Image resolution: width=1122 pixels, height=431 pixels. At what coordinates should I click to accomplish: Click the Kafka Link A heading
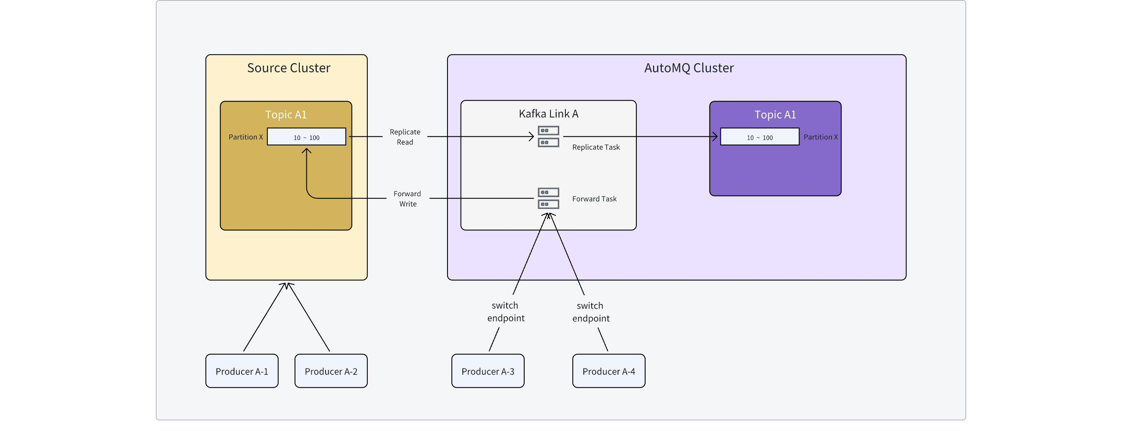point(548,114)
